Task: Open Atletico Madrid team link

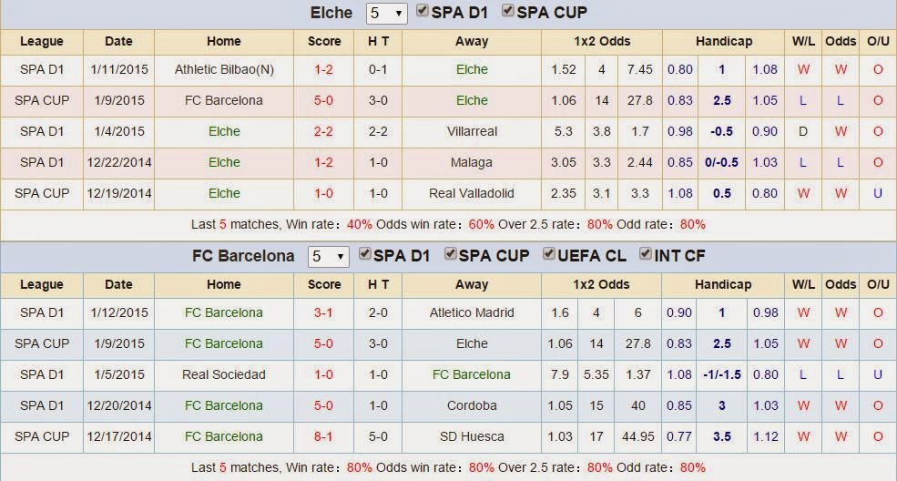Action: click(x=472, y=312)
